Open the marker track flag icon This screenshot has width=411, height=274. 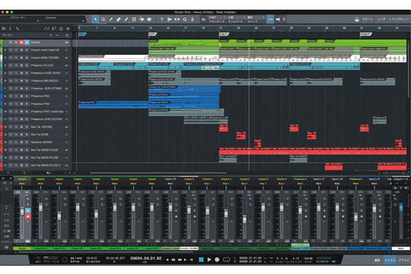coord(53,29)
